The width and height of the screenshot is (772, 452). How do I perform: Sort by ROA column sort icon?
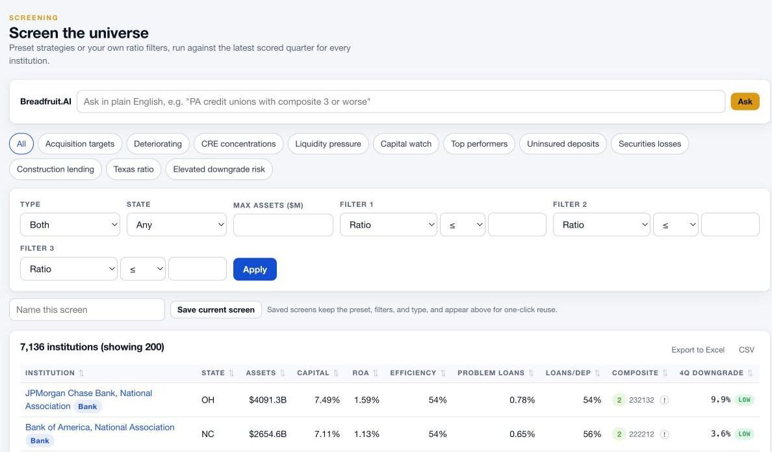[375, 373]
